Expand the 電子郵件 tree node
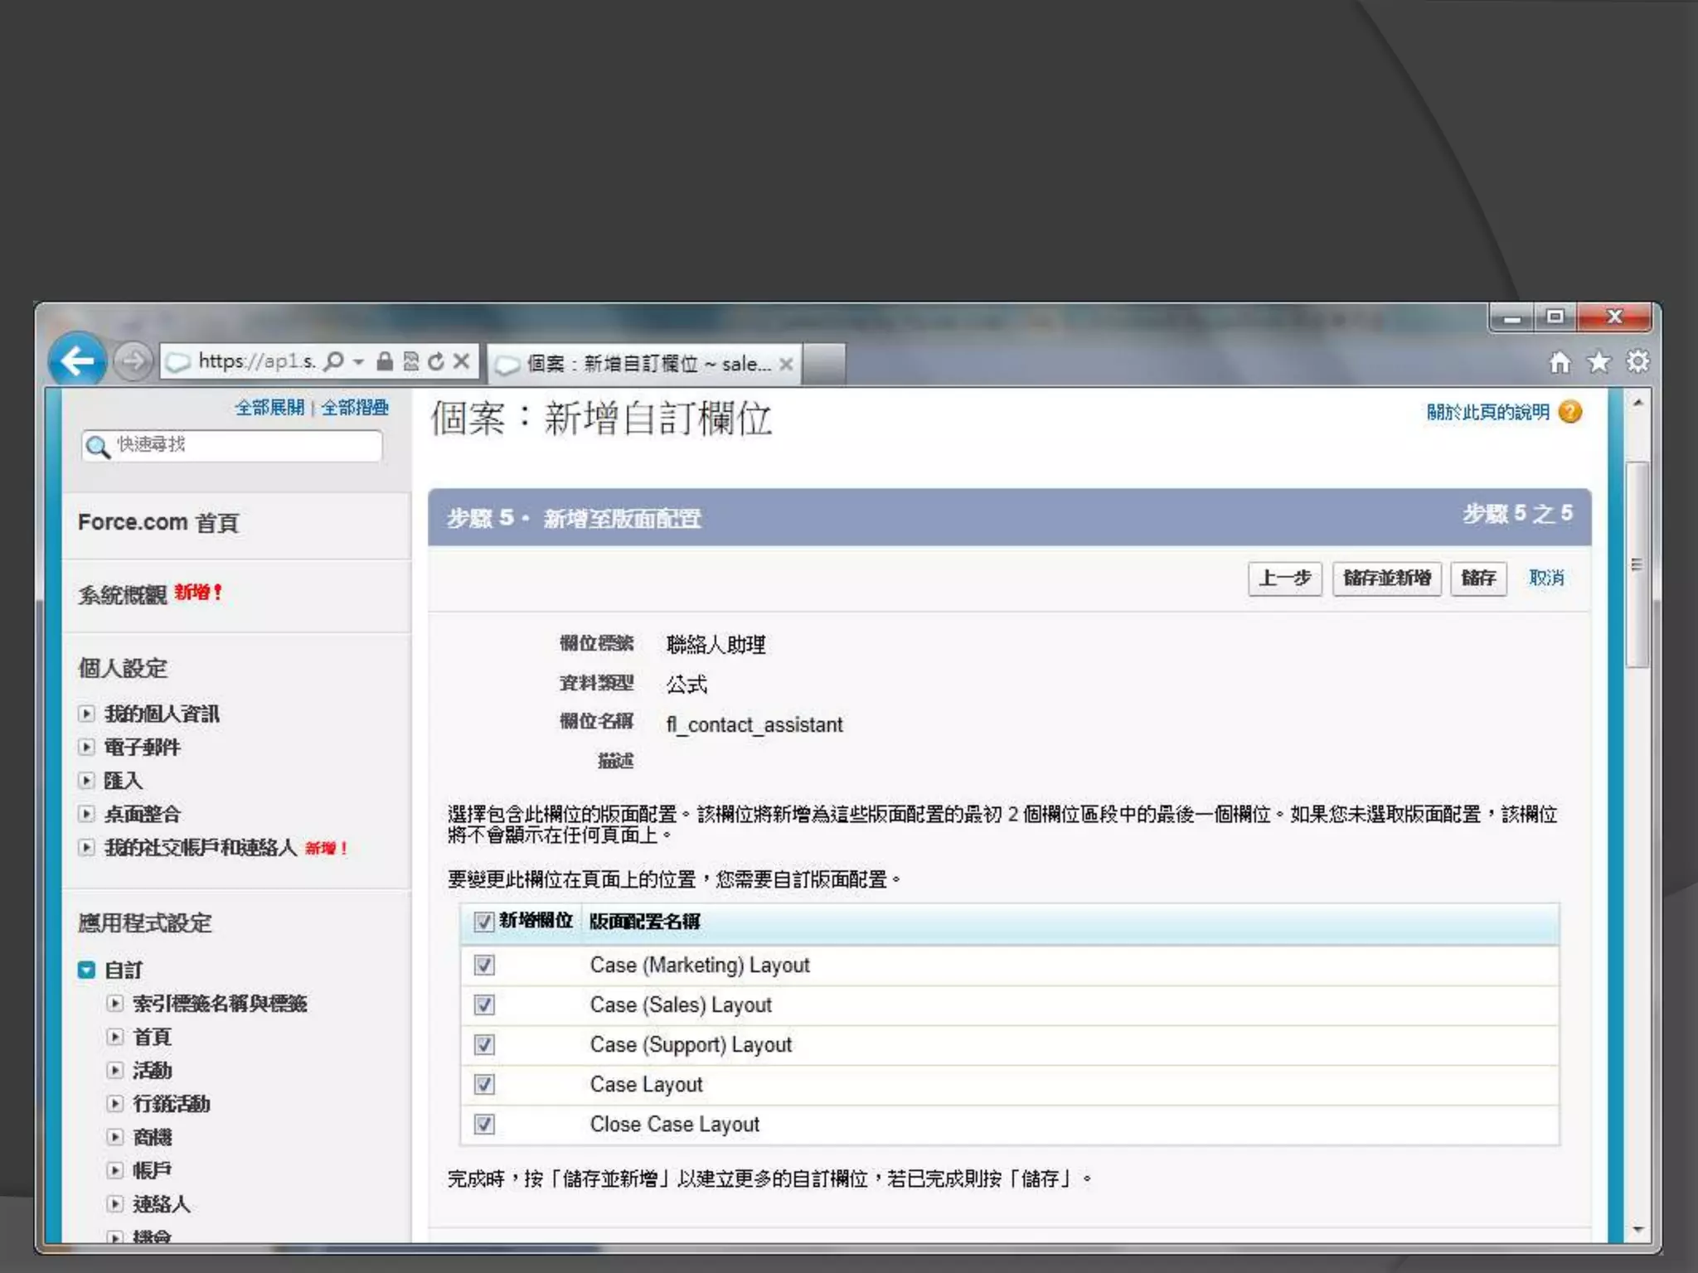This screenshot has width=1698, height=1273. (x=87, y=747)
